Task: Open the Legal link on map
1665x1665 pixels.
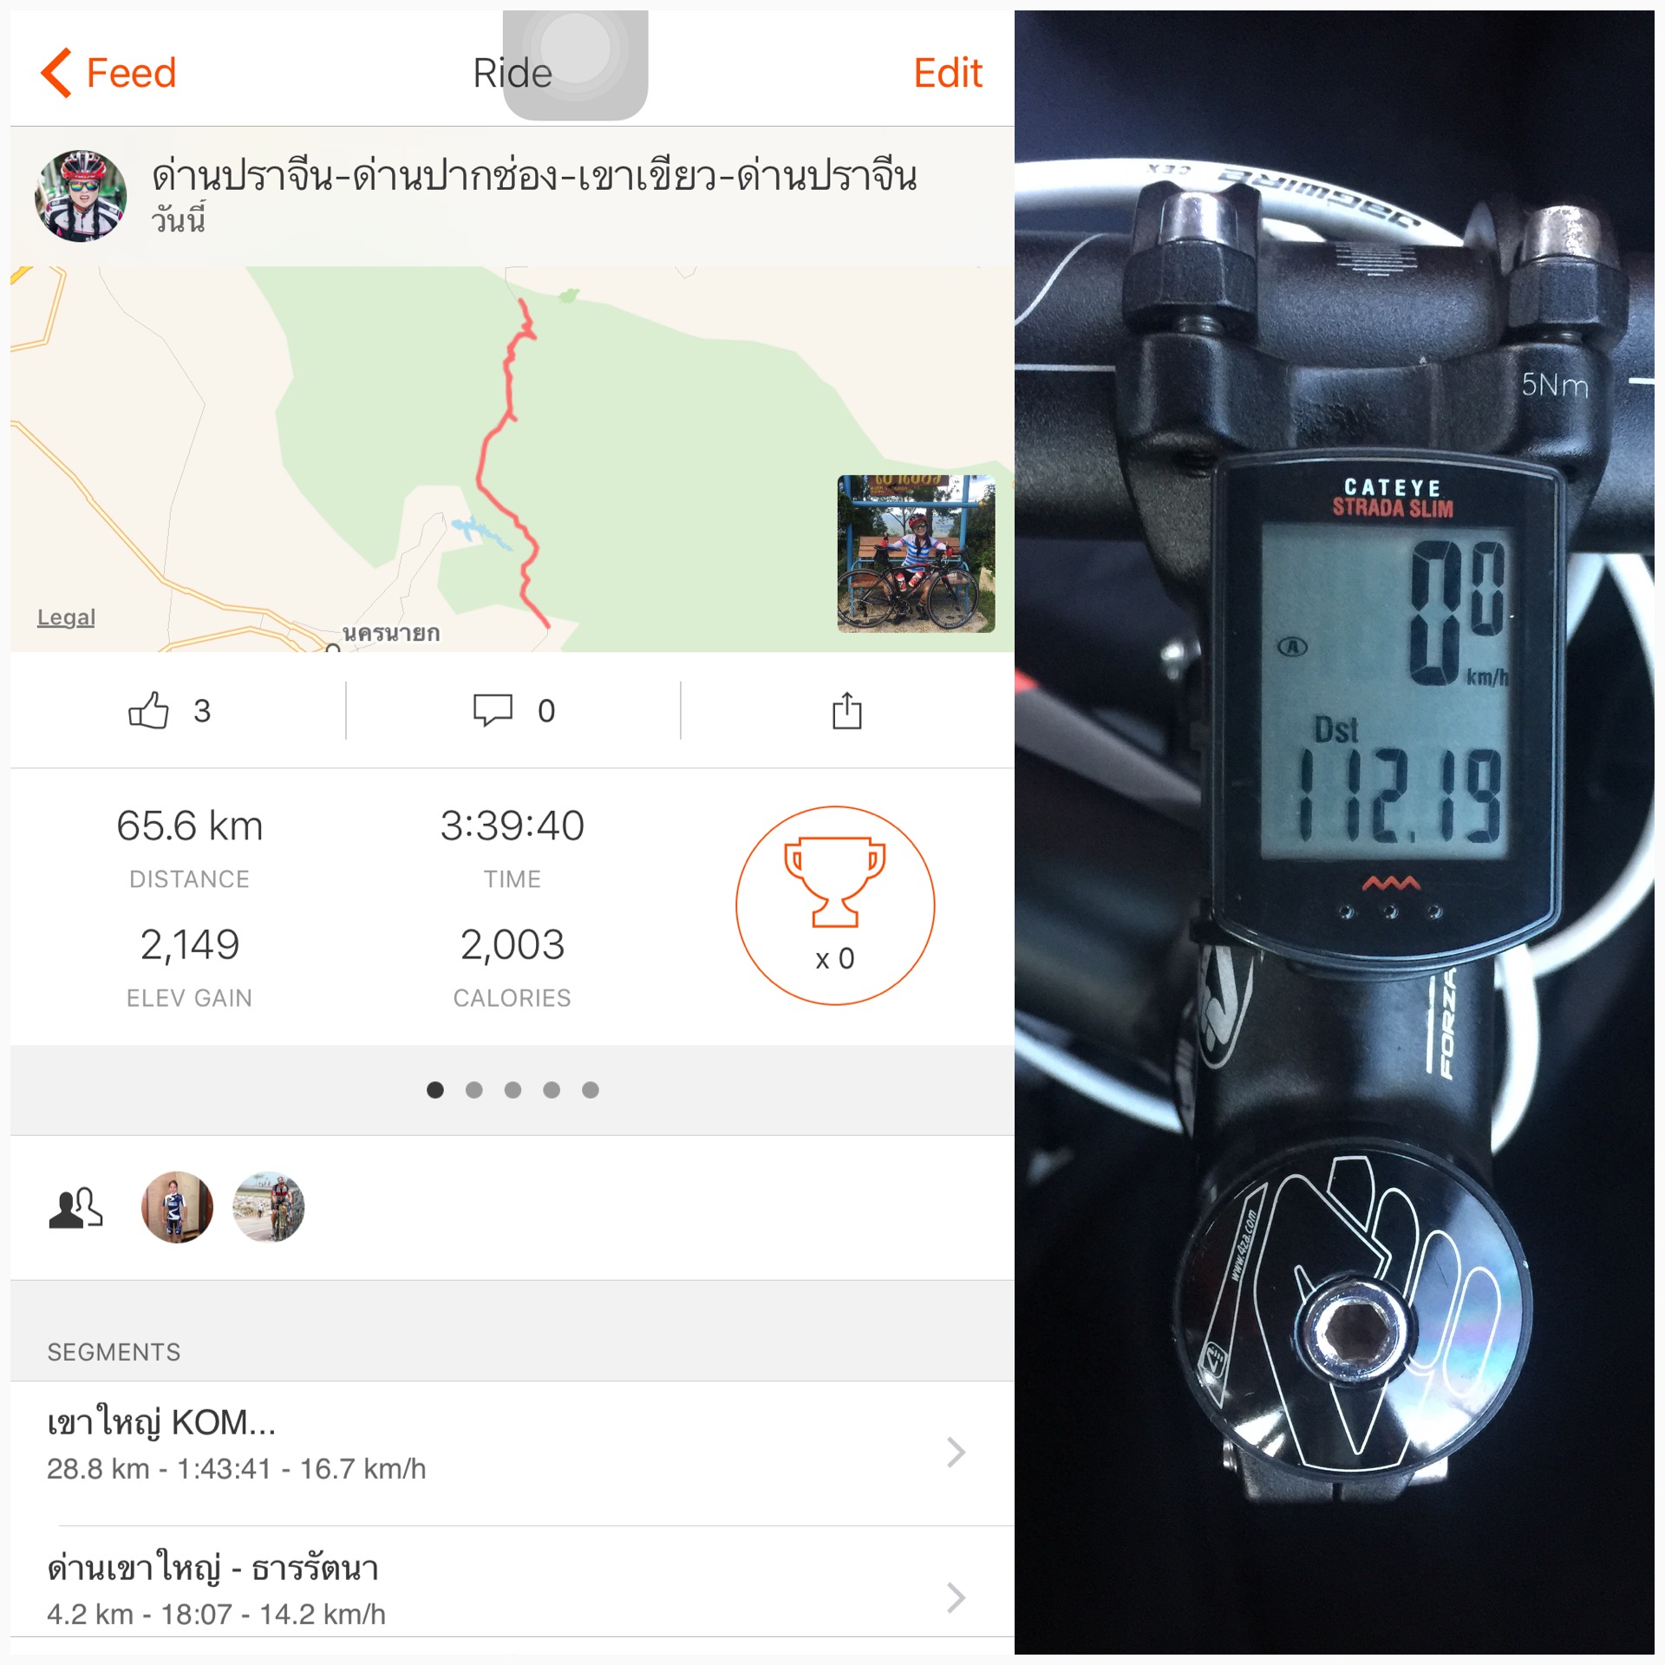Action: pos(66,617)
